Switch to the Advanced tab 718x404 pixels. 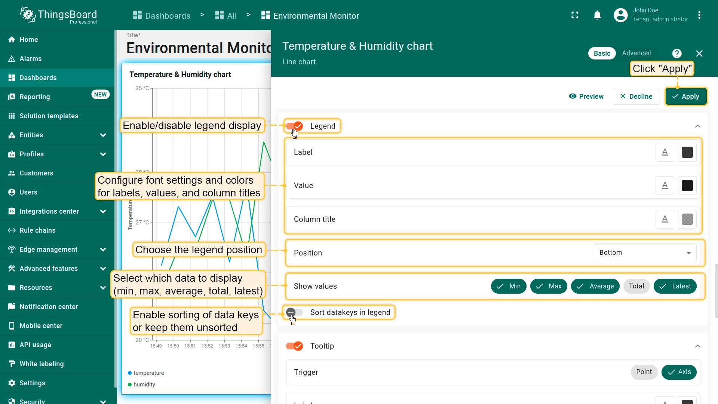click(x=636, y=53)
